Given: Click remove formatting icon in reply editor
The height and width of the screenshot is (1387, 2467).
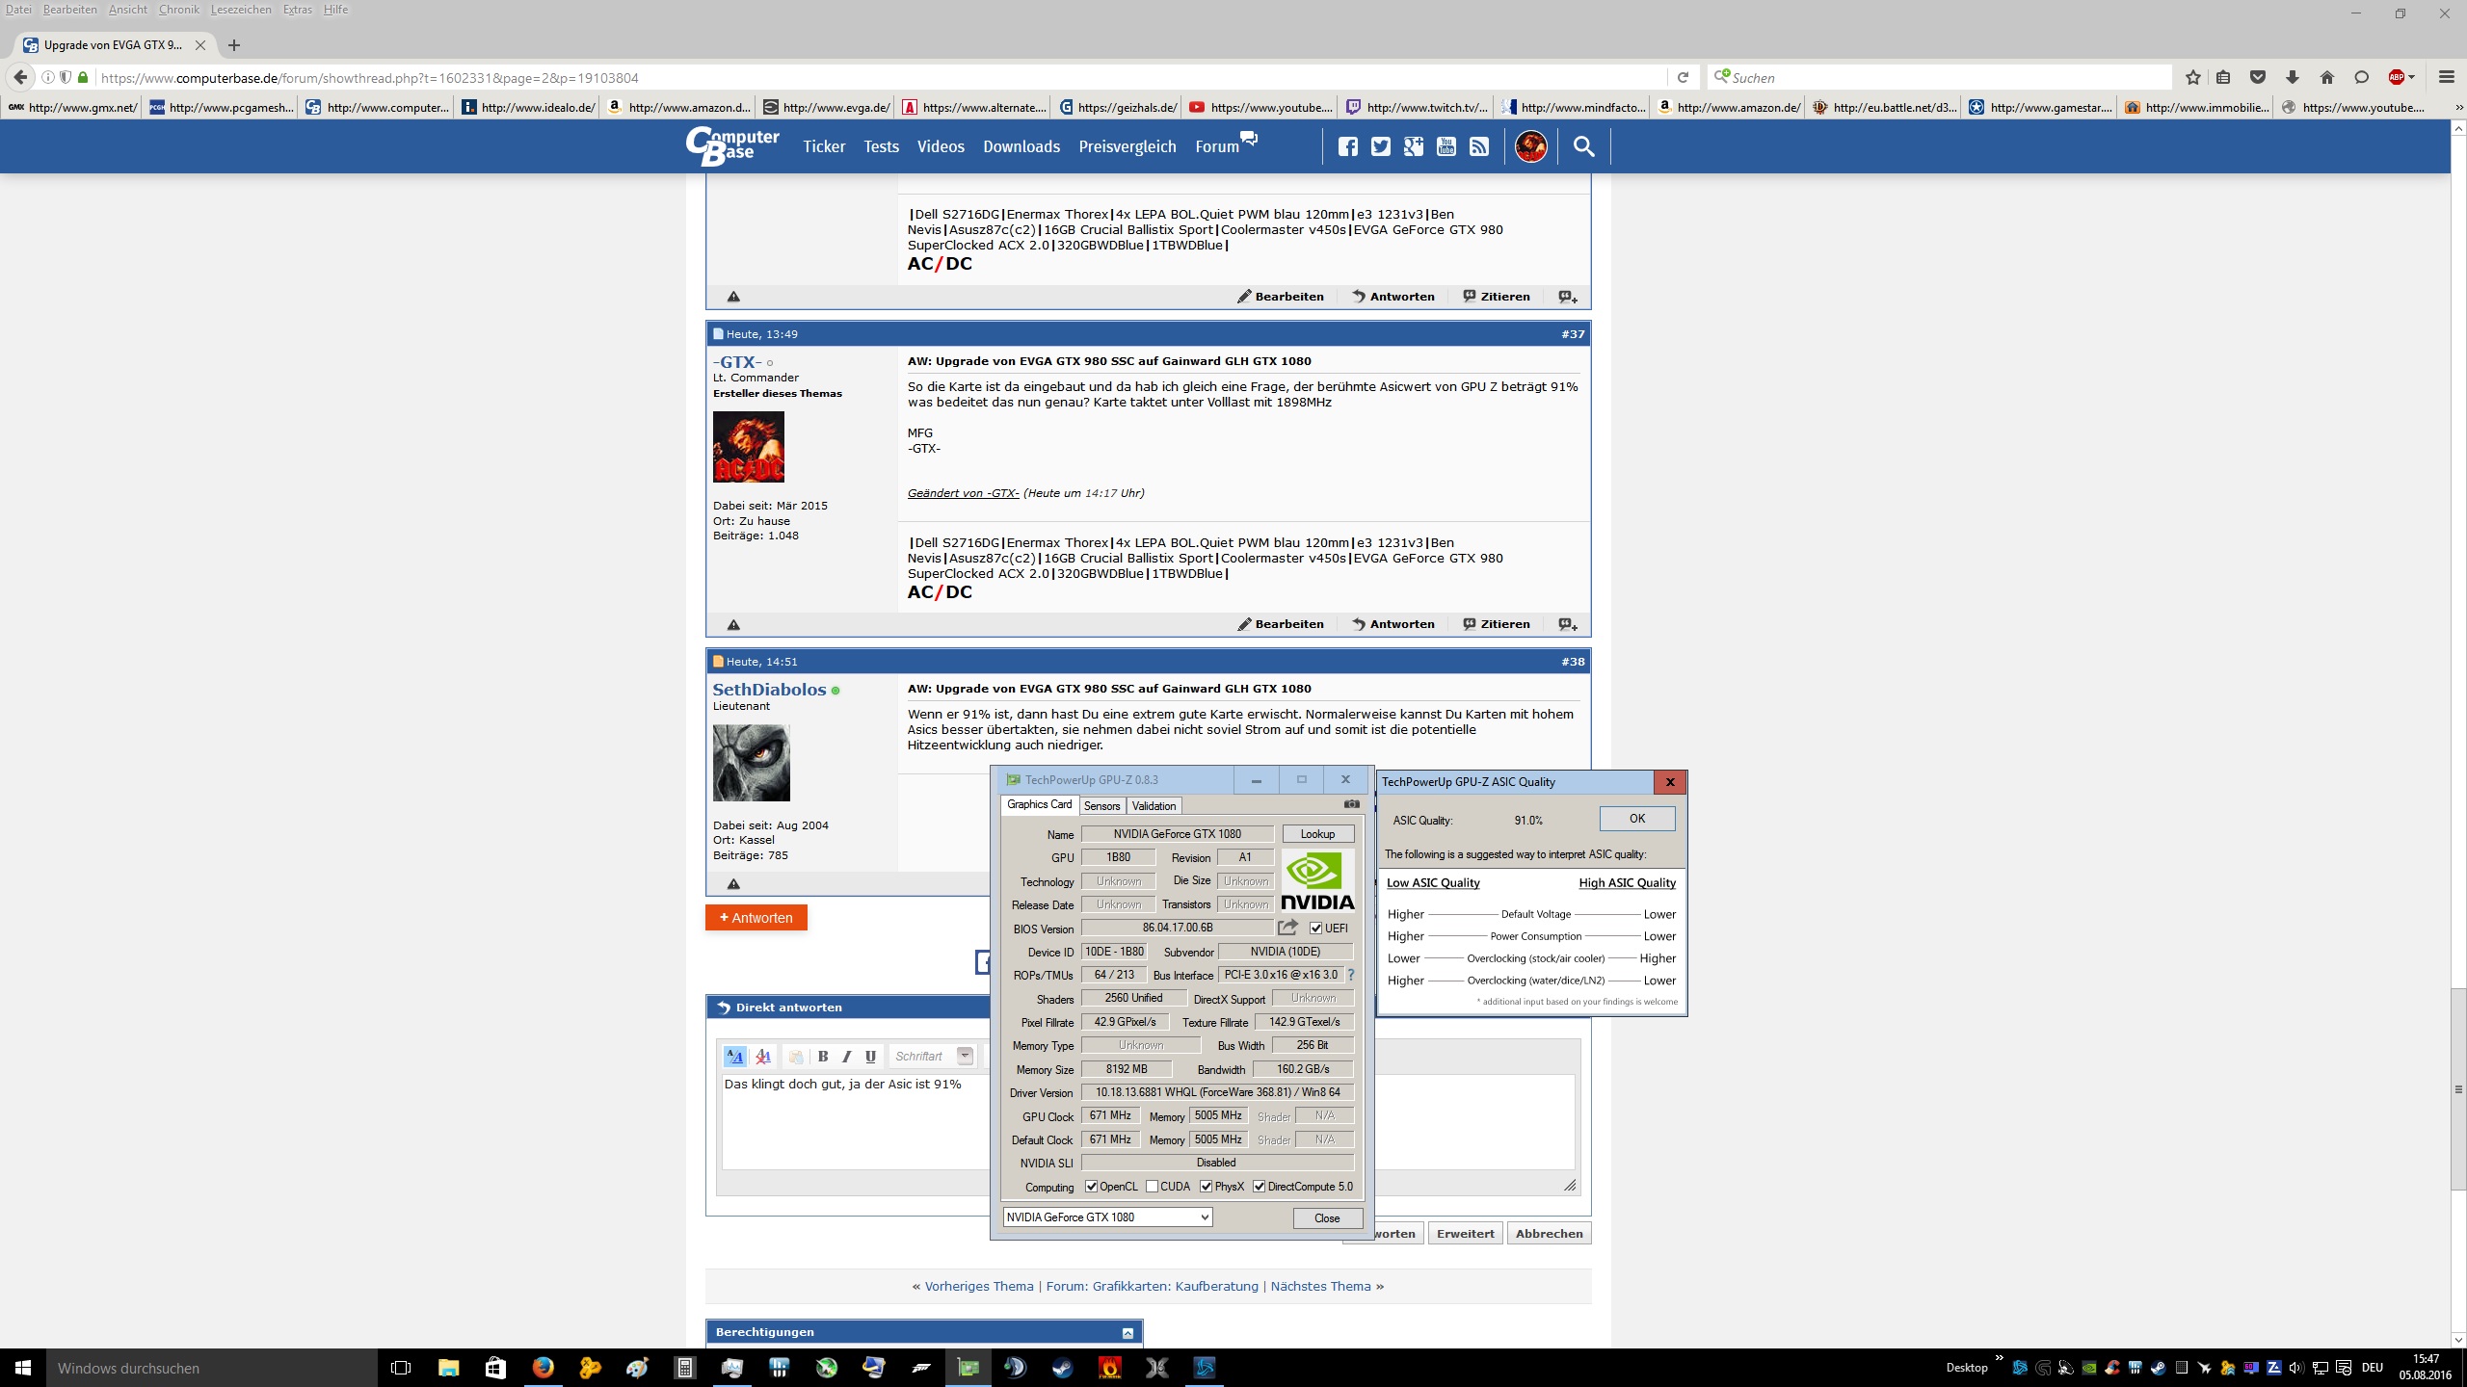Looking at the screenshot, I should click(x=763, y=1057).
